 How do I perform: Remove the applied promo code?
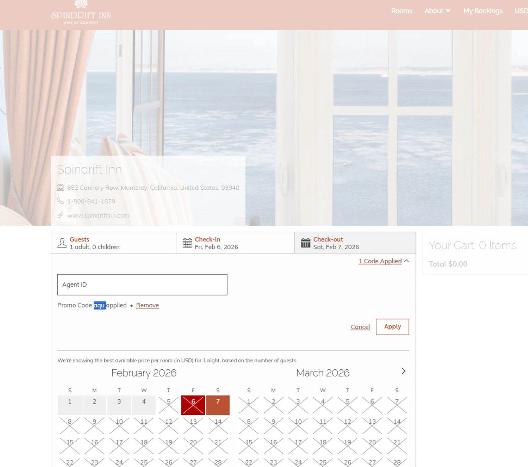pos(147,305)
